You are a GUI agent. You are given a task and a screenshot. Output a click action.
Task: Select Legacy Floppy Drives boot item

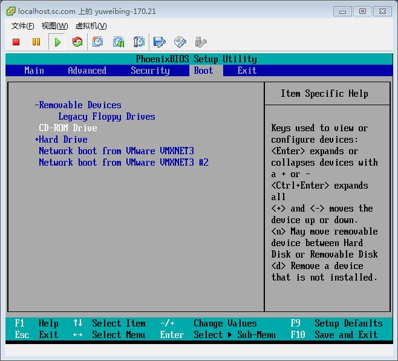click(x=106, y=117)
